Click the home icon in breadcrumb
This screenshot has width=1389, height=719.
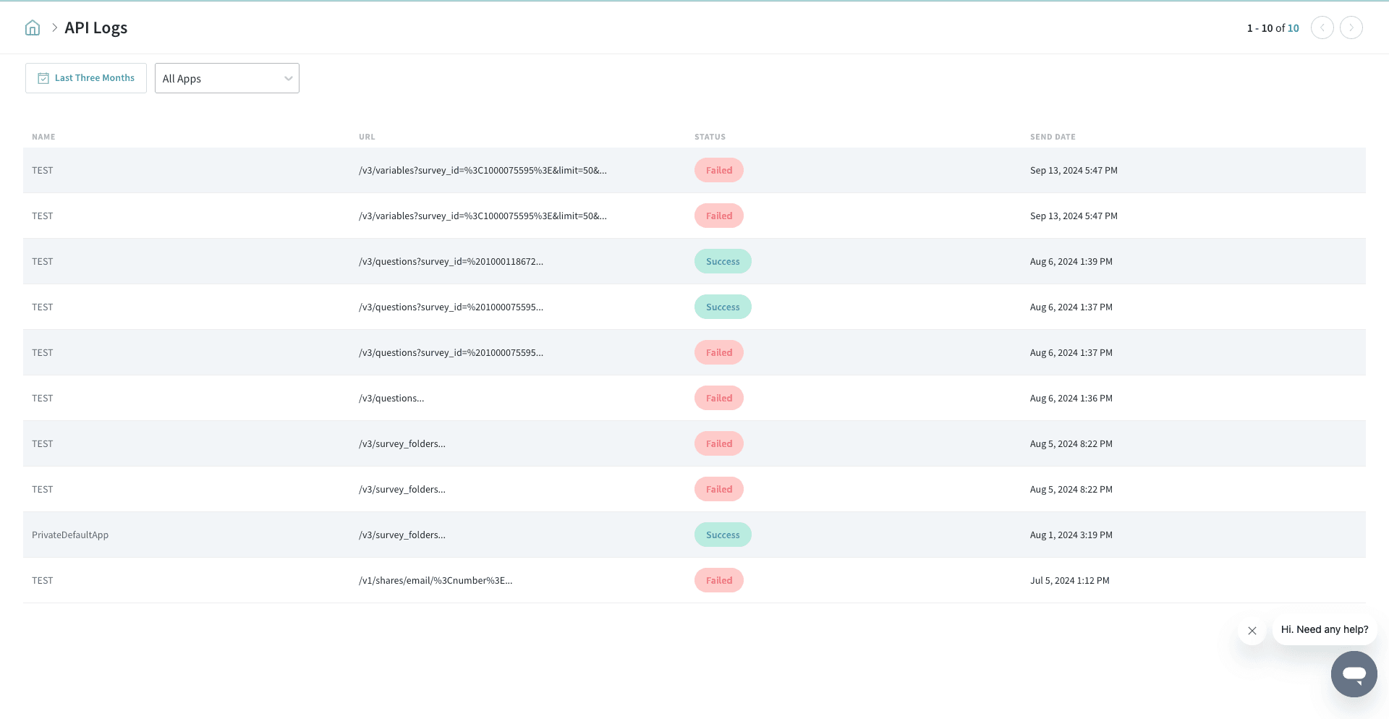point(33,28)
